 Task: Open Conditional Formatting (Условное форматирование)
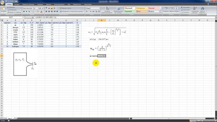click(x=107, y=10)
